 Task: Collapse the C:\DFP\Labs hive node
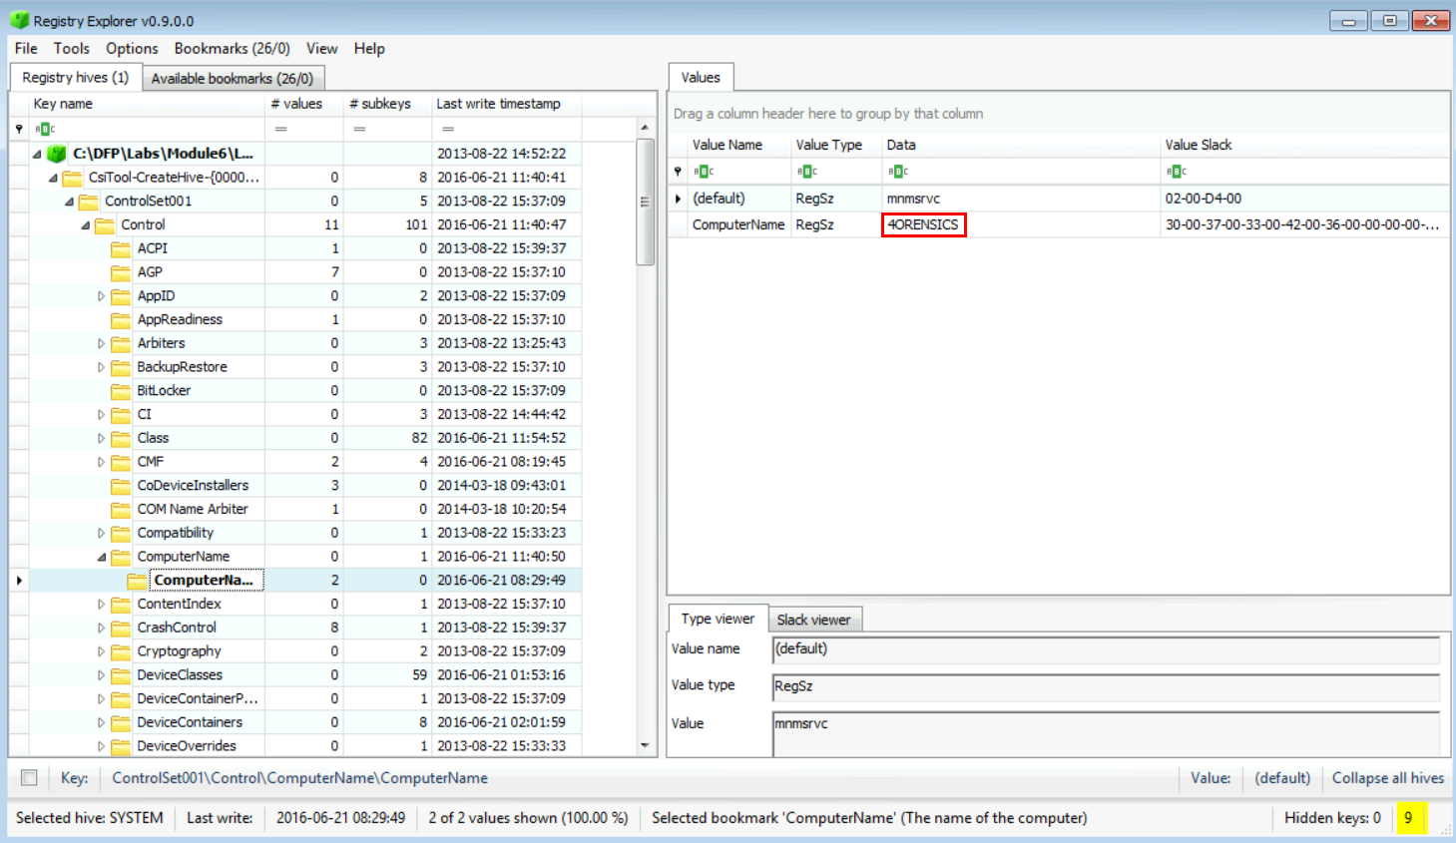click(37, 154)
